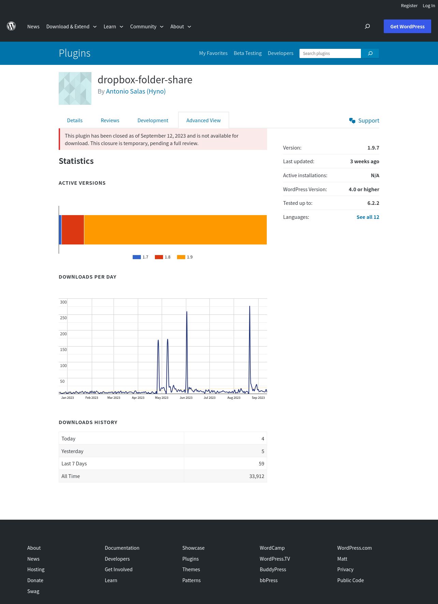
Task: Click See all 12 languages link
Action: 368,217
